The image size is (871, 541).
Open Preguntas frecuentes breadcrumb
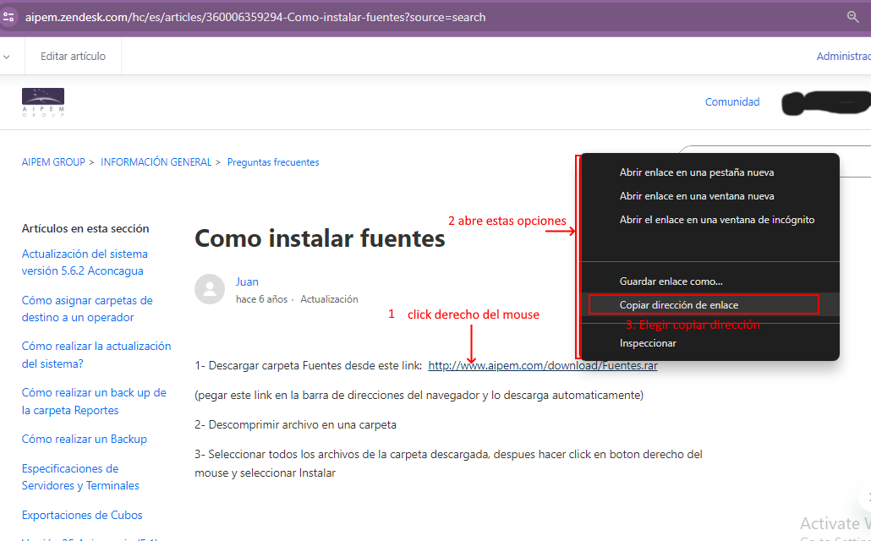pos(273,162)
